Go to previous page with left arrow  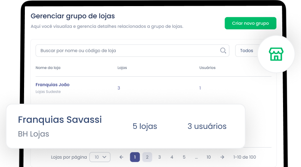121,157
